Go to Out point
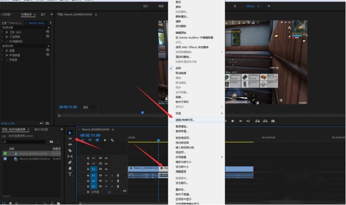Screen dimensions: 346x205 (x=248, y=121)
